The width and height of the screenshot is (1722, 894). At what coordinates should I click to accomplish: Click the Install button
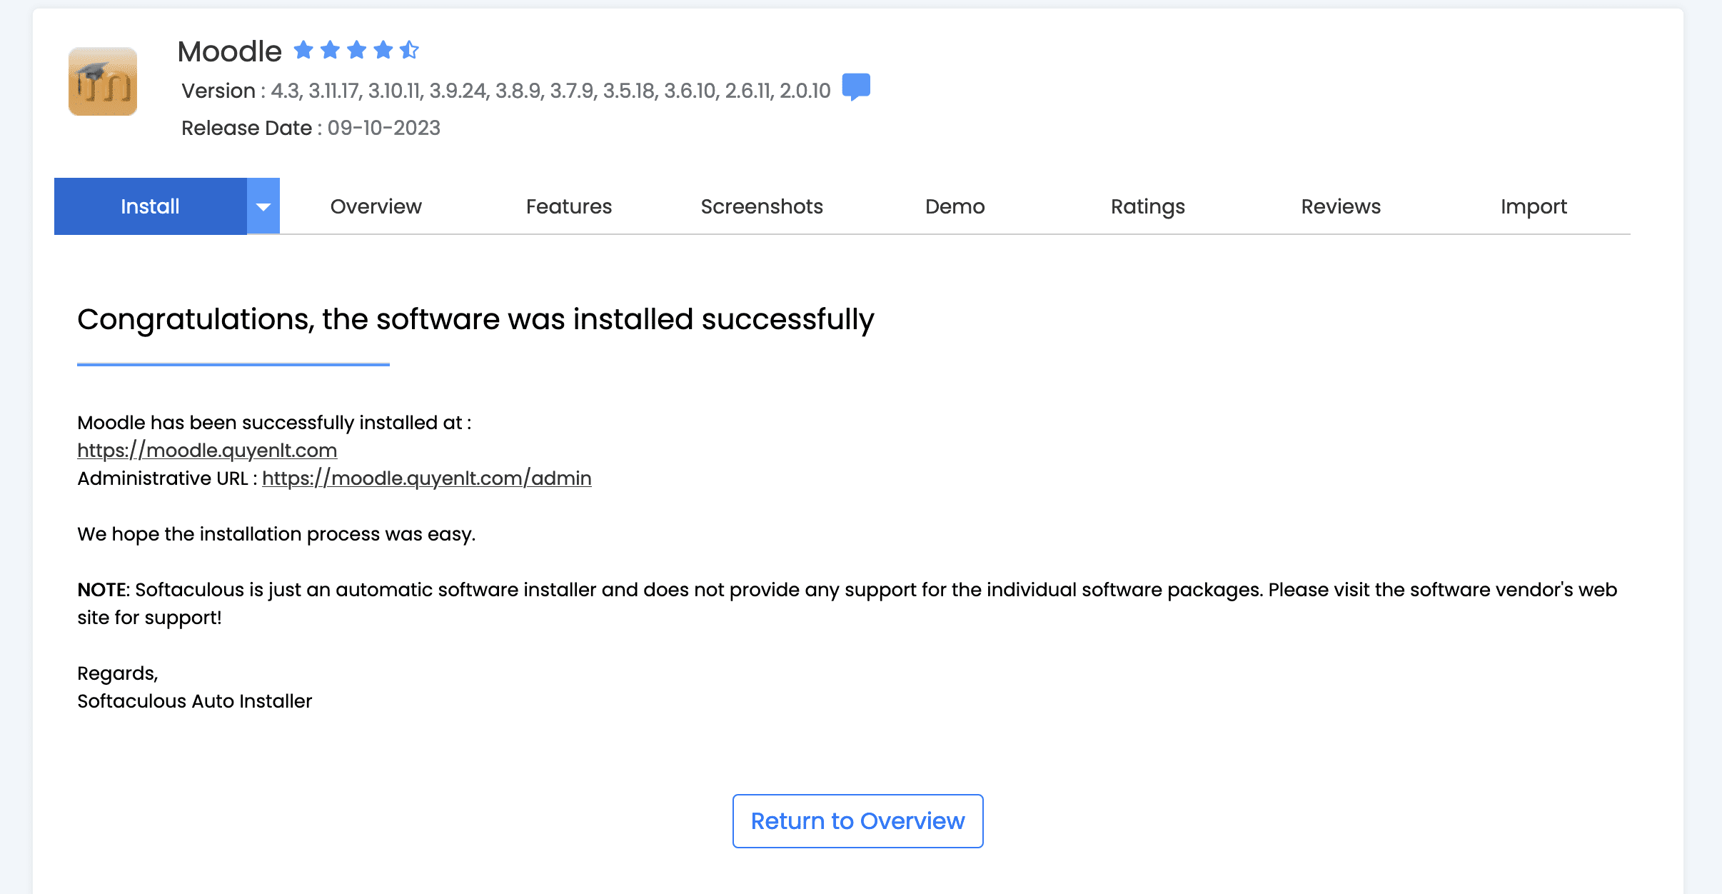(151, 206)
